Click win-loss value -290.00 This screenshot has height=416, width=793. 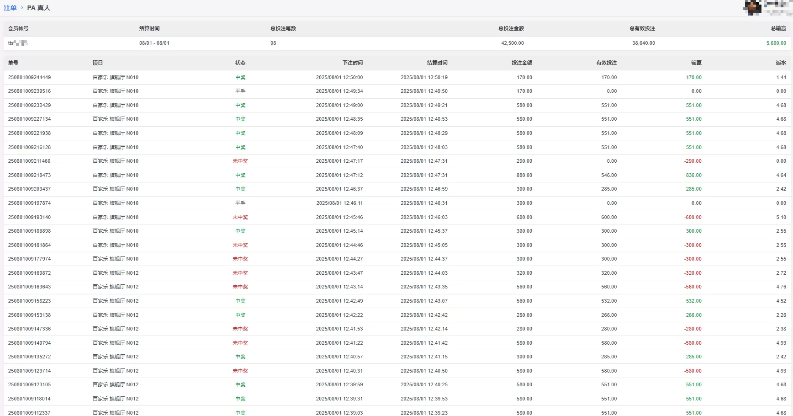pos(693,161)
